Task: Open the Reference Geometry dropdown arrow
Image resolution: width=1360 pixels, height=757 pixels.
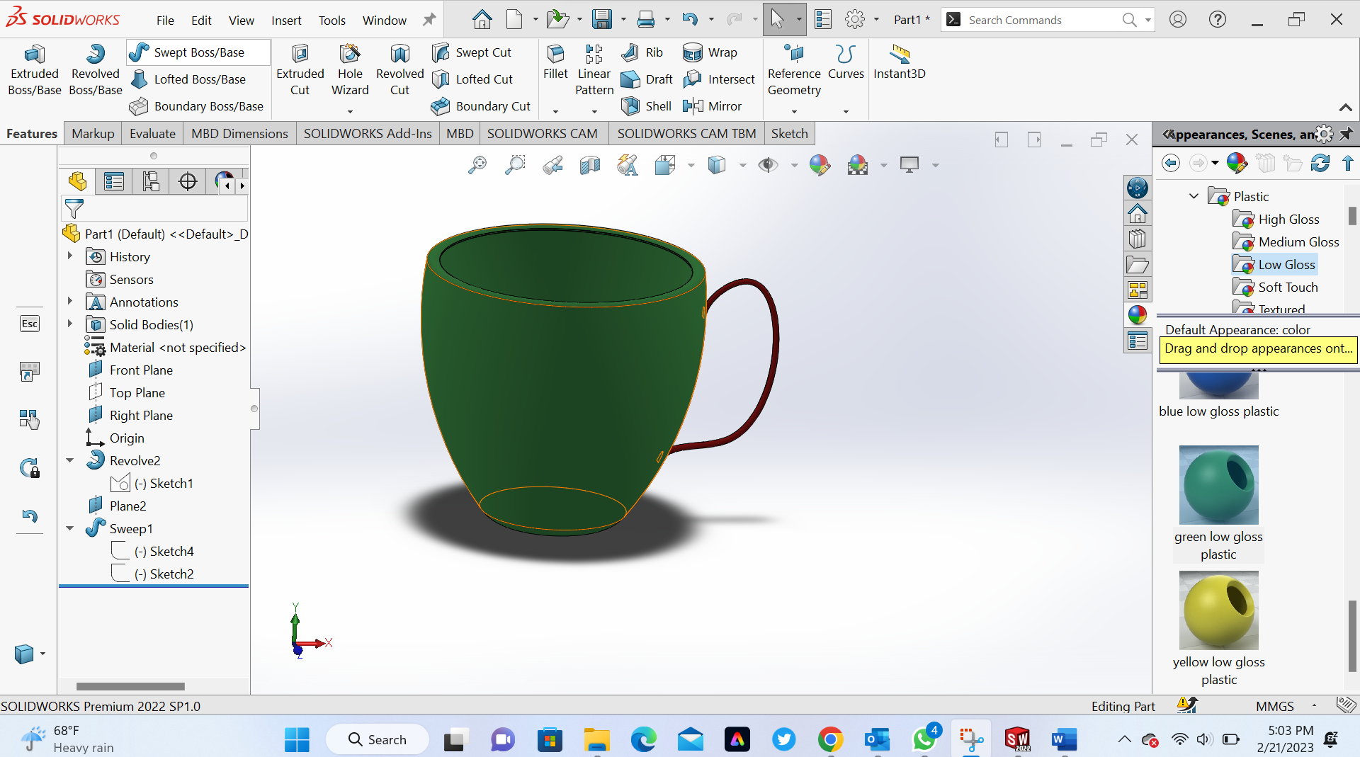Action: coord(794,111)
